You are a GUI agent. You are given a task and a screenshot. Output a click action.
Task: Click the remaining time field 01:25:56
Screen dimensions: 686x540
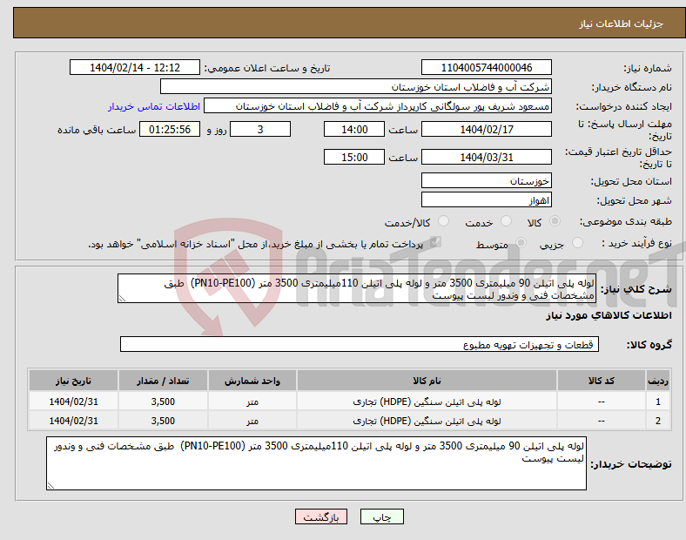click(x=170, y=129)
